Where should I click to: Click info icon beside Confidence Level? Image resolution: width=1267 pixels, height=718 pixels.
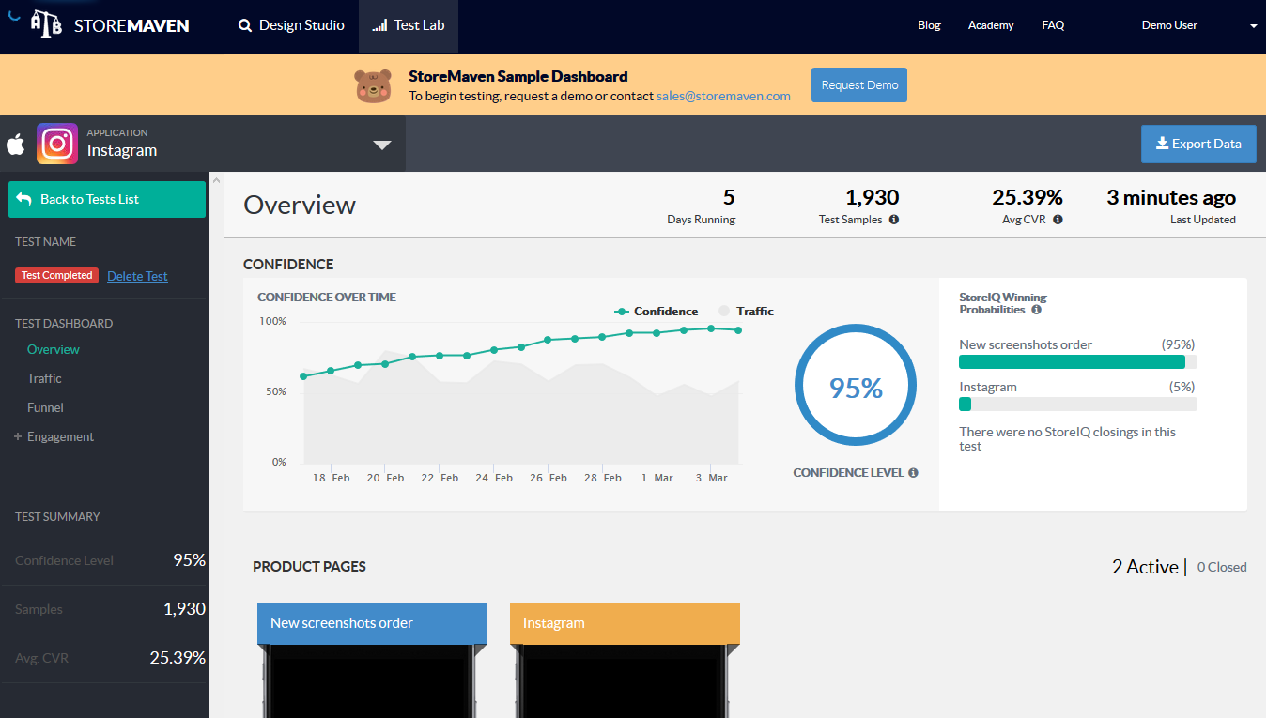click(x=913, y=473)
